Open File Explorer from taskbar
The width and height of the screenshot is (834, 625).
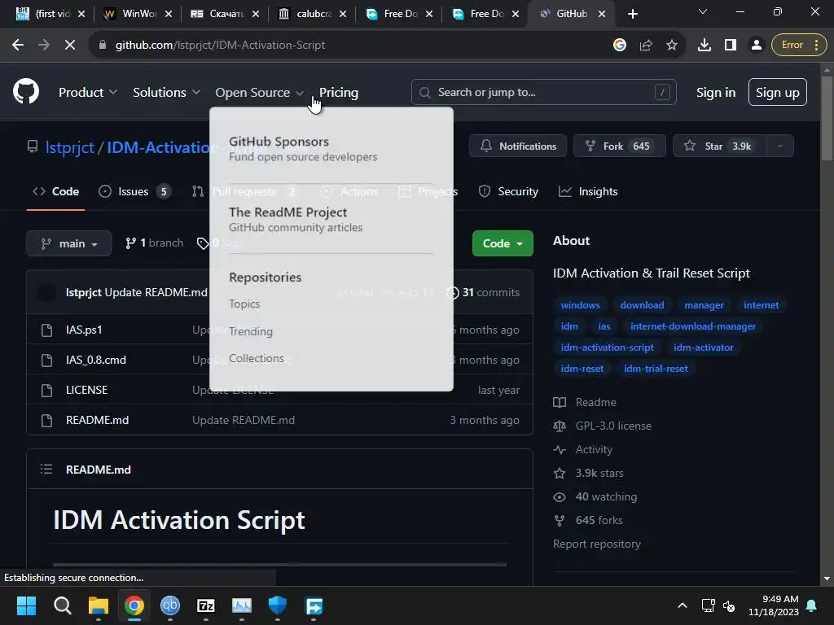(x=98, y=605)
